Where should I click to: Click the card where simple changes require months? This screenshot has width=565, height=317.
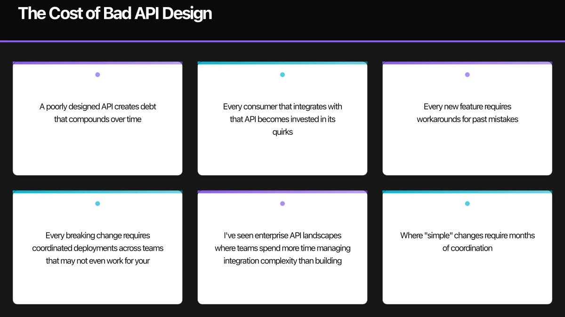(x=467, y=247)
